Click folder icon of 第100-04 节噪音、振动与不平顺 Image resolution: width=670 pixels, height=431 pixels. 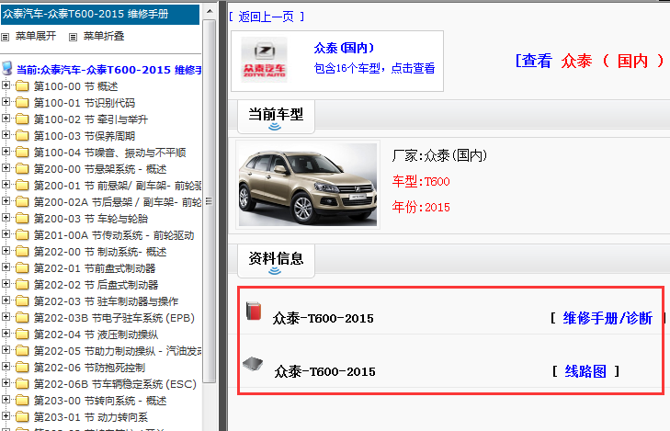(x=22, y=153)
